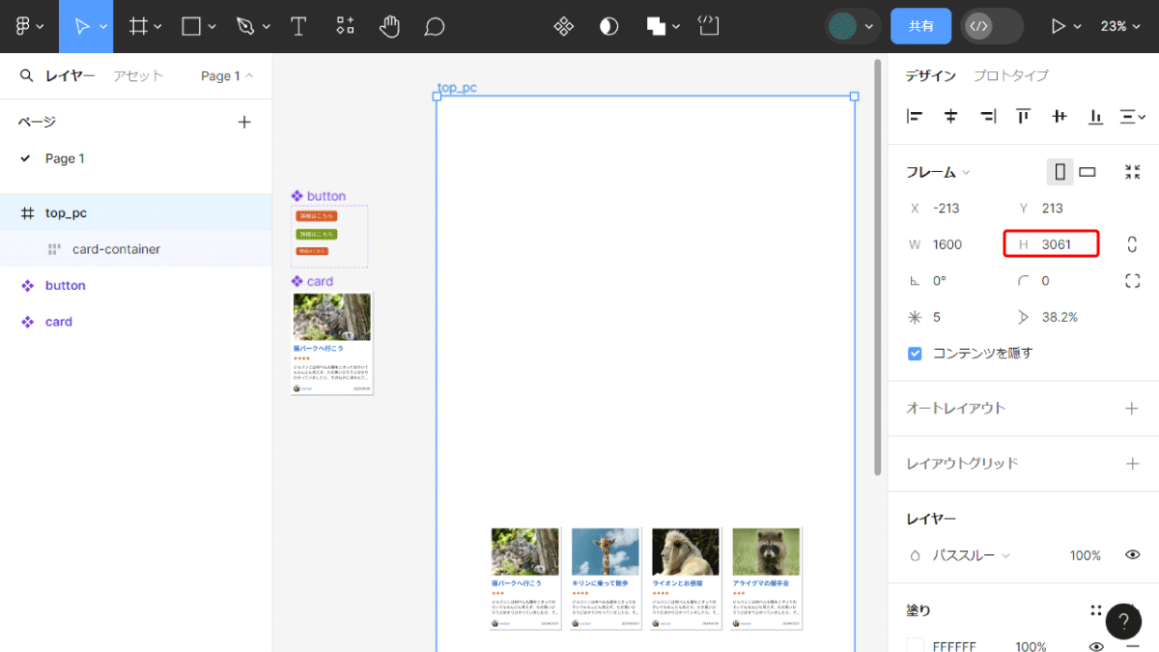Image resolution: width=1159 pixels, height=652 pixels.
Task: Click the resize to fit icon
Action: [x=1133, y=172]
